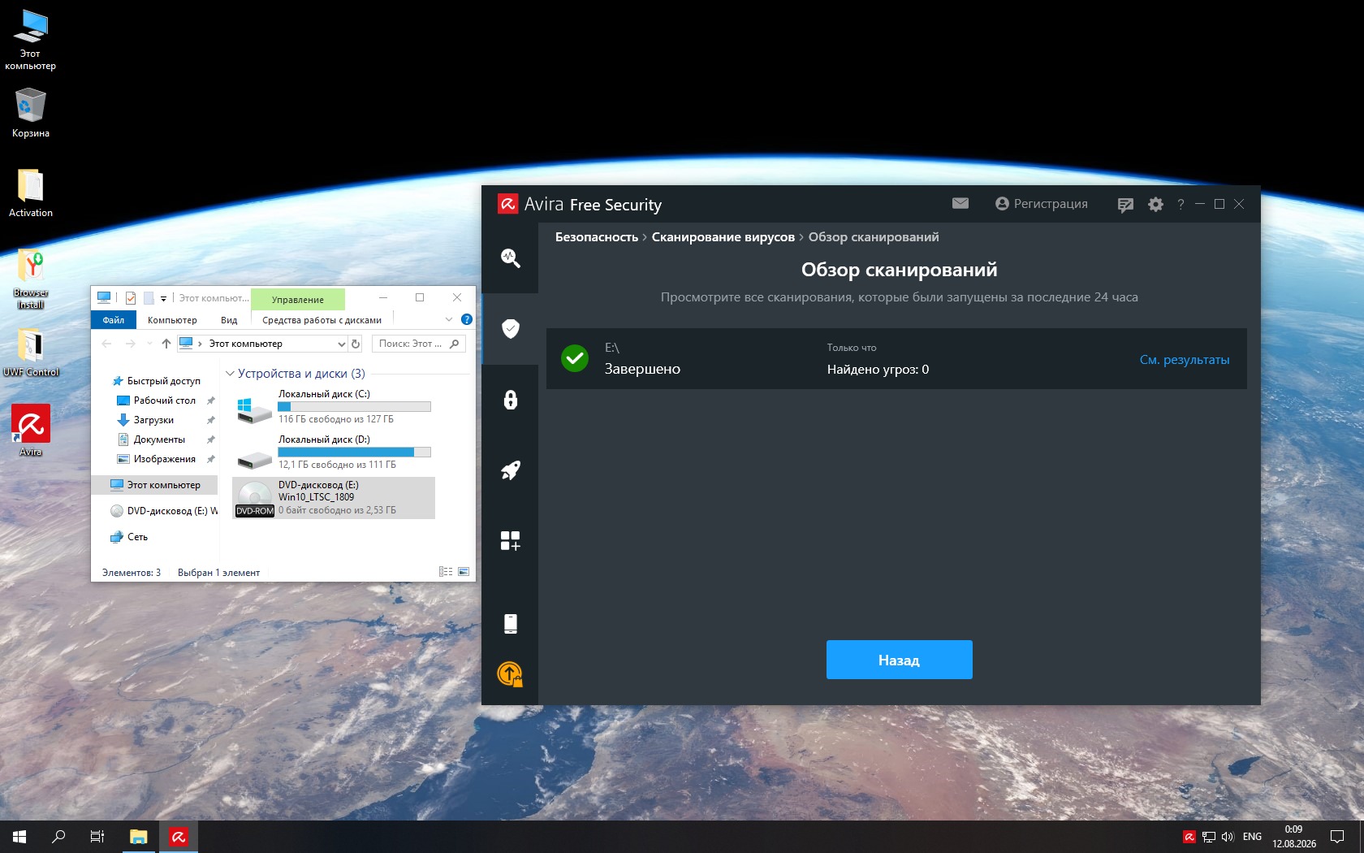Select the DVD-дисковод (E:) Win10_LTSC_1809 drive

333,497
